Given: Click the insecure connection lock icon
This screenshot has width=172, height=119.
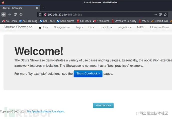Looking at the screenshot, I should coord(45,14).
